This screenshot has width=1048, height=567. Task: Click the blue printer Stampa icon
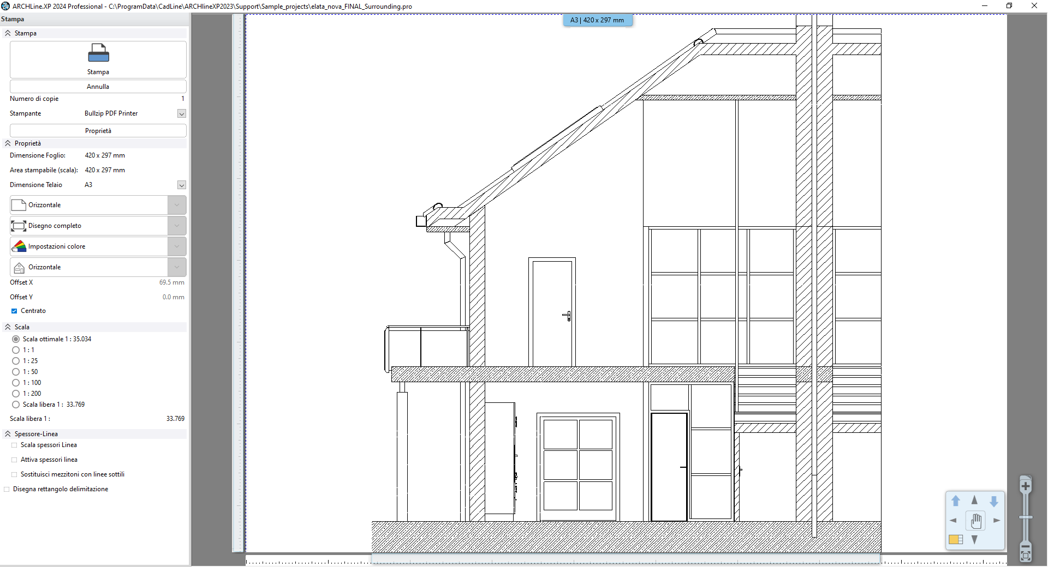[98, 53]
